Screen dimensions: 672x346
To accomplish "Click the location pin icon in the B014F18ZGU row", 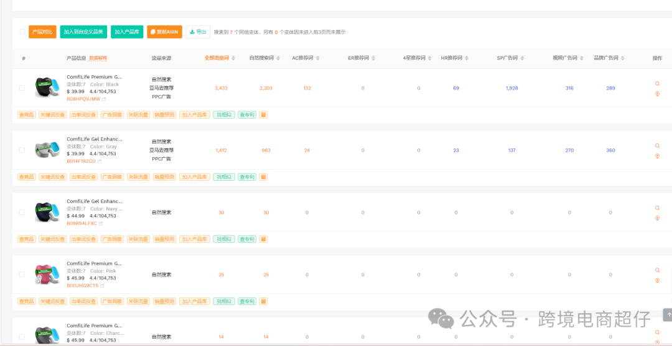I will pyautogui.click(x=657, y=156).
